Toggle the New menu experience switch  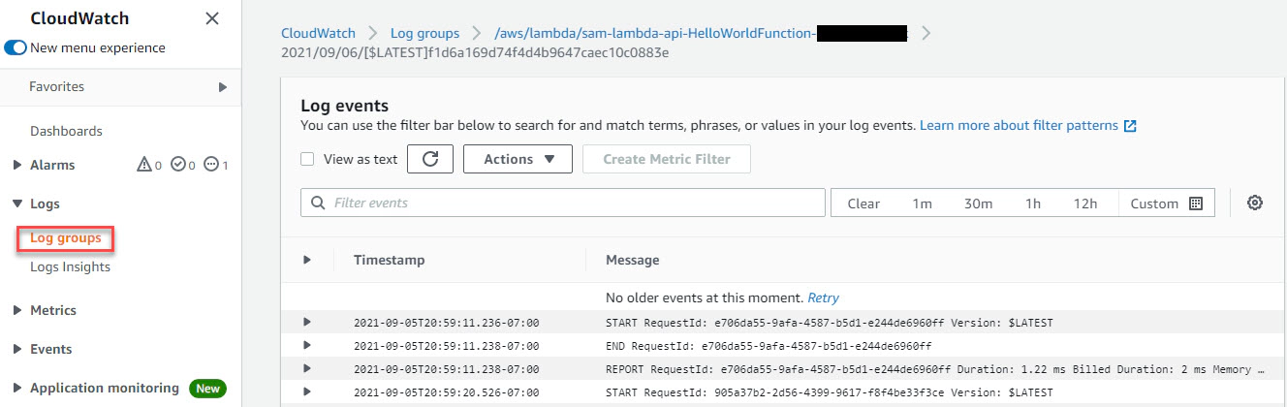[x=16, y=47]
